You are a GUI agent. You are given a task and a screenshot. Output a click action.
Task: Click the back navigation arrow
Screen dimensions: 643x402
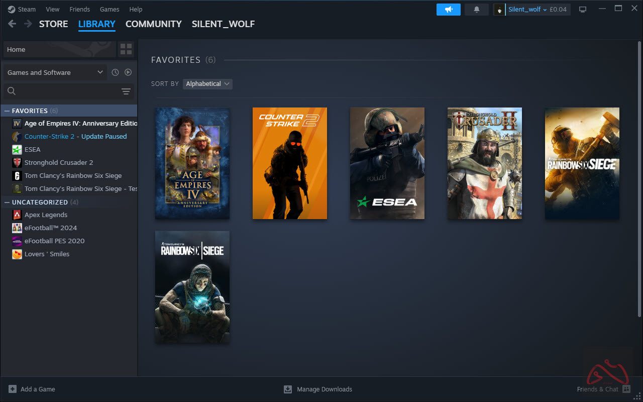click(12, 24)
